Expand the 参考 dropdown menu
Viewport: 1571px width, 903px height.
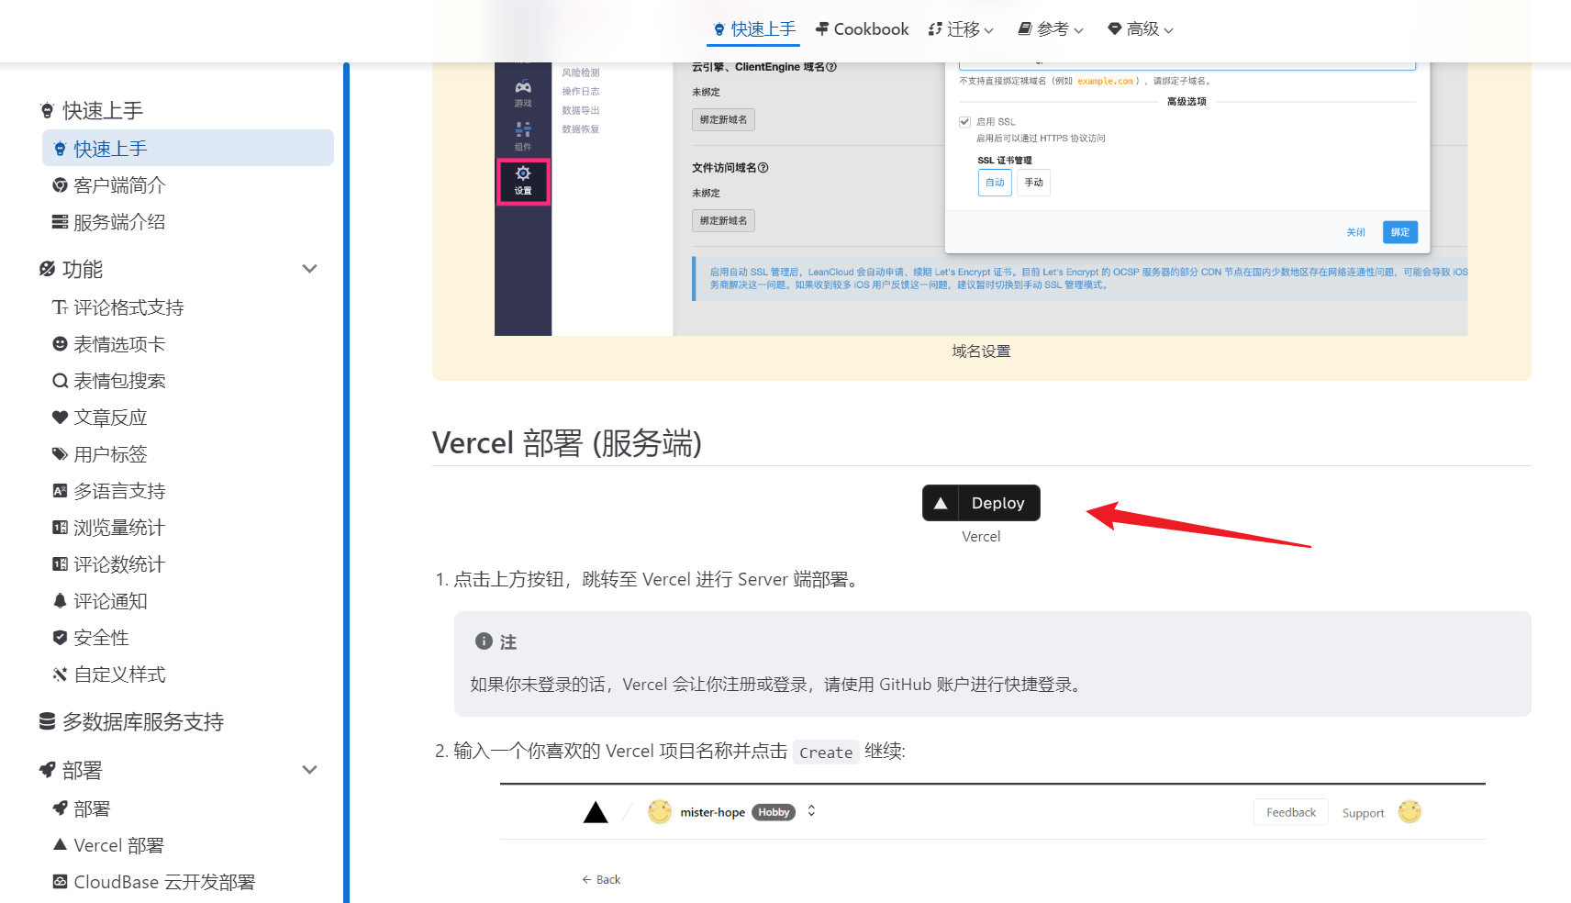click(x=1051, y=29)
